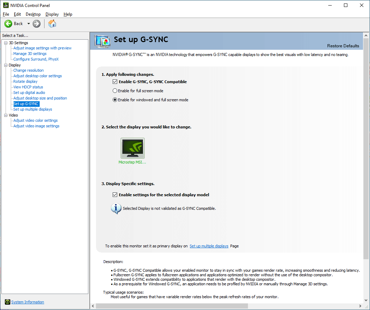Open Adjust video image settings

point(36,126)
